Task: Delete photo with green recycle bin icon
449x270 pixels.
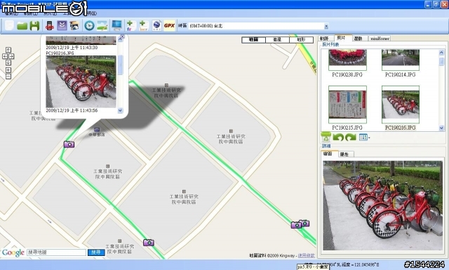Action: [x=326, y=137]
